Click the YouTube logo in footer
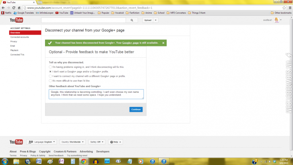The height and width of the screenshot is (165, 293). click(x=16, y=142)
